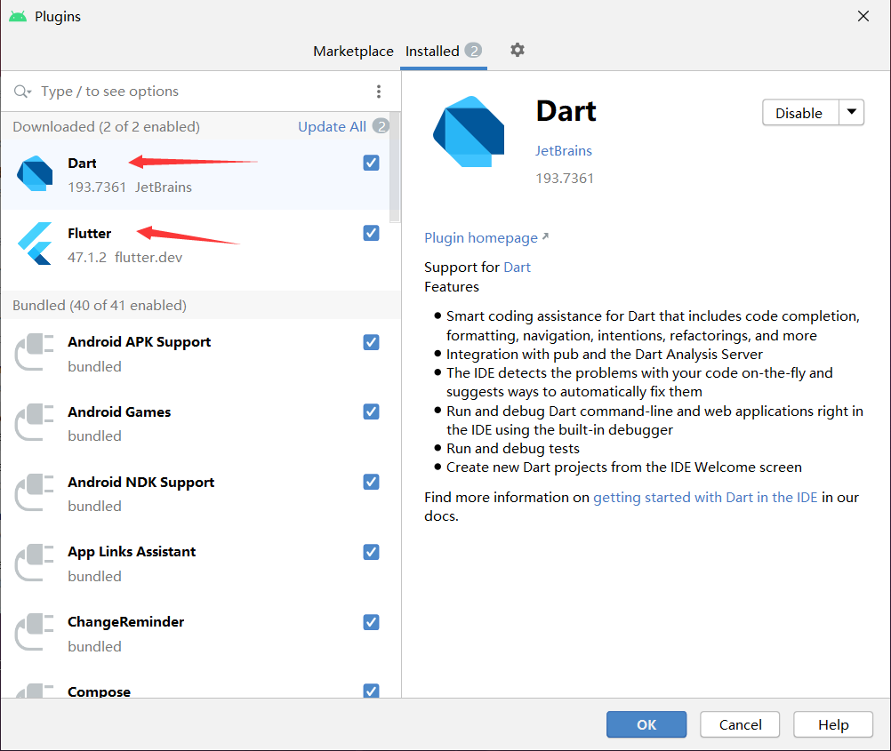Viewport: 891px width, 751px height.
Task: Click the plugin list vertical scrollbar
Action: (x=394, y=167)
